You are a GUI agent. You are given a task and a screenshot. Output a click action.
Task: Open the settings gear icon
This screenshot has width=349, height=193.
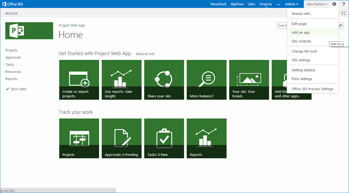pos(334,4)
